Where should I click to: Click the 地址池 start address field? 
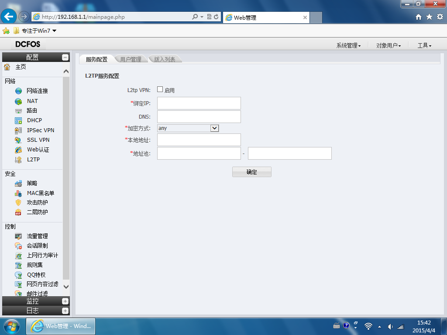click(x=199, y=153)
